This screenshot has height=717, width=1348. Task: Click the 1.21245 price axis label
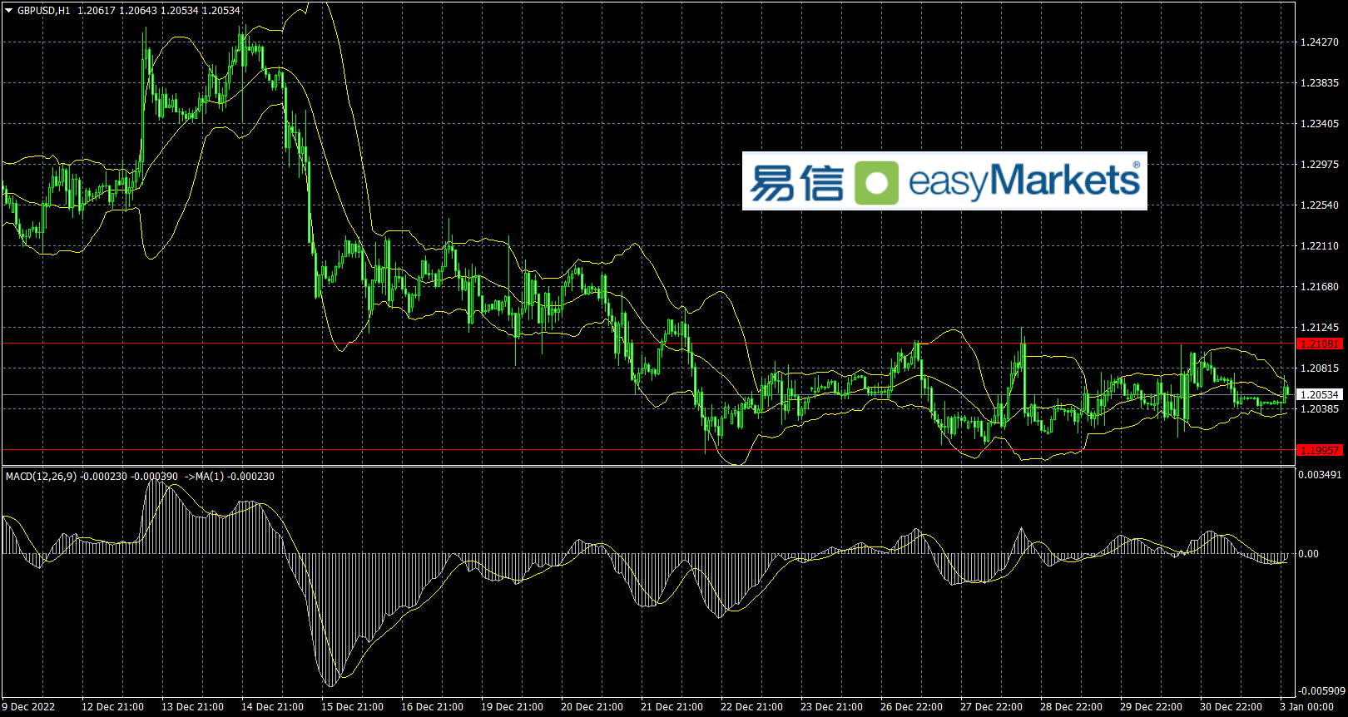[1320, 328]
